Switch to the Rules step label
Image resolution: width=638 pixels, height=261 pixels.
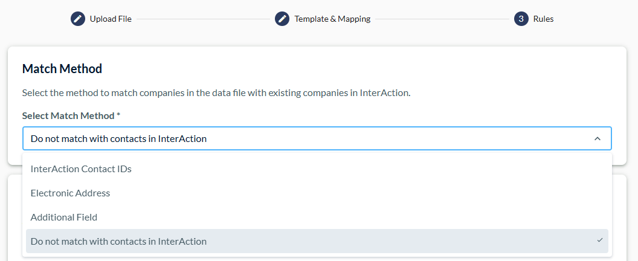[x=543, y=19]
